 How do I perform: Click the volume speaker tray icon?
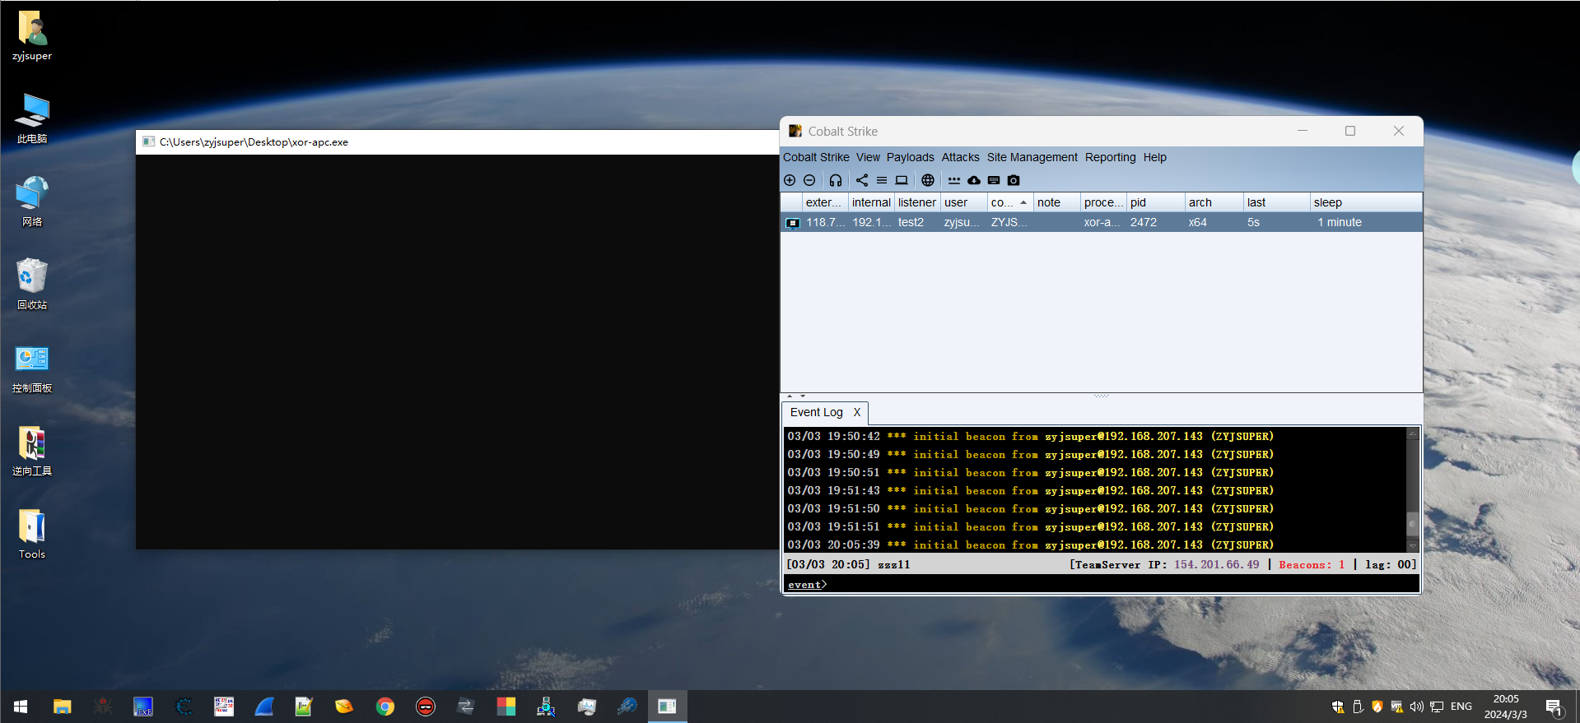click(x=1416, y=707)
